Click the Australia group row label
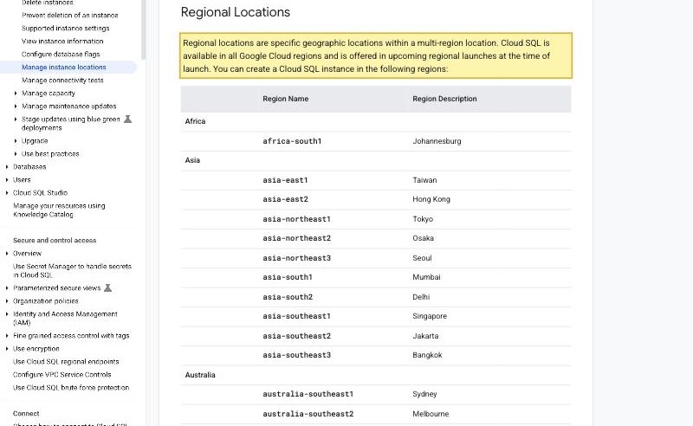Image resolution: width=693 pixels, height=426 pixels. (x=200, y=375)
